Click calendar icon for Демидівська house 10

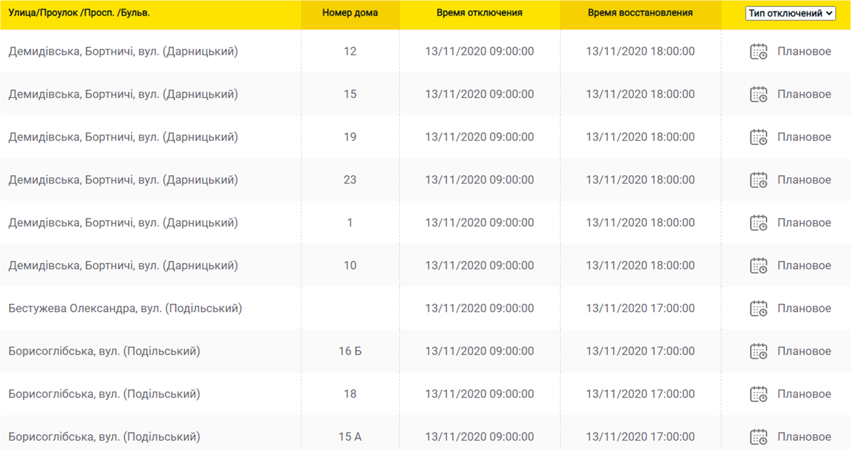coord(758,266)
